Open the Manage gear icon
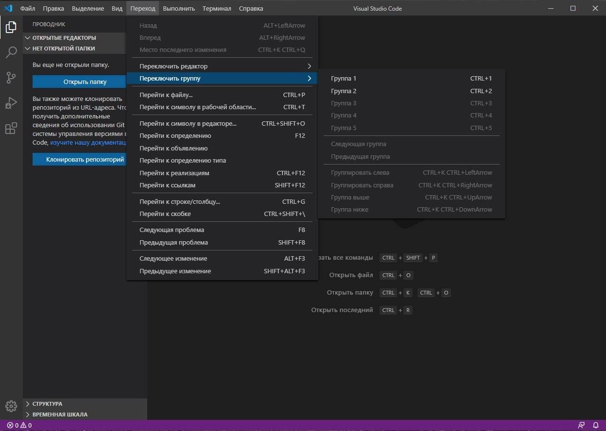The height and width of the screenshot is (431, 606). [11, 406]
